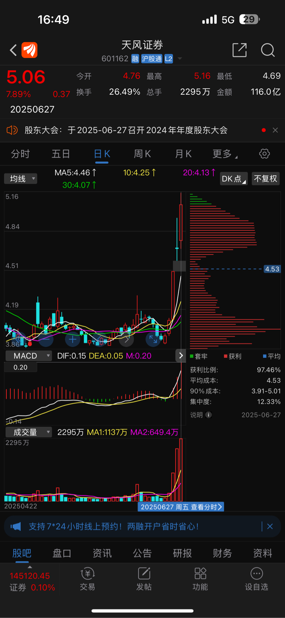Image resolution: width=285 pixels, height=618 pixels.
Task: Zoom in chart with plus button
Action: (x=72, y=339)
